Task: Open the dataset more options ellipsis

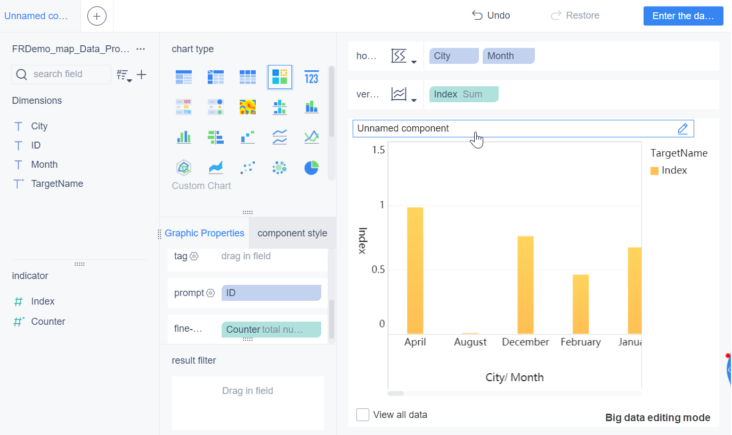Action: pos(141,49)
